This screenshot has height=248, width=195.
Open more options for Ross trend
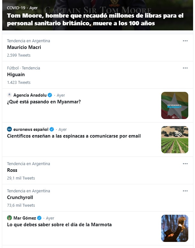point(185,164)
